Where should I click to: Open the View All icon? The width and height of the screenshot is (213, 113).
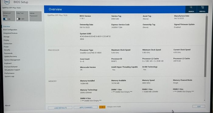202,7
